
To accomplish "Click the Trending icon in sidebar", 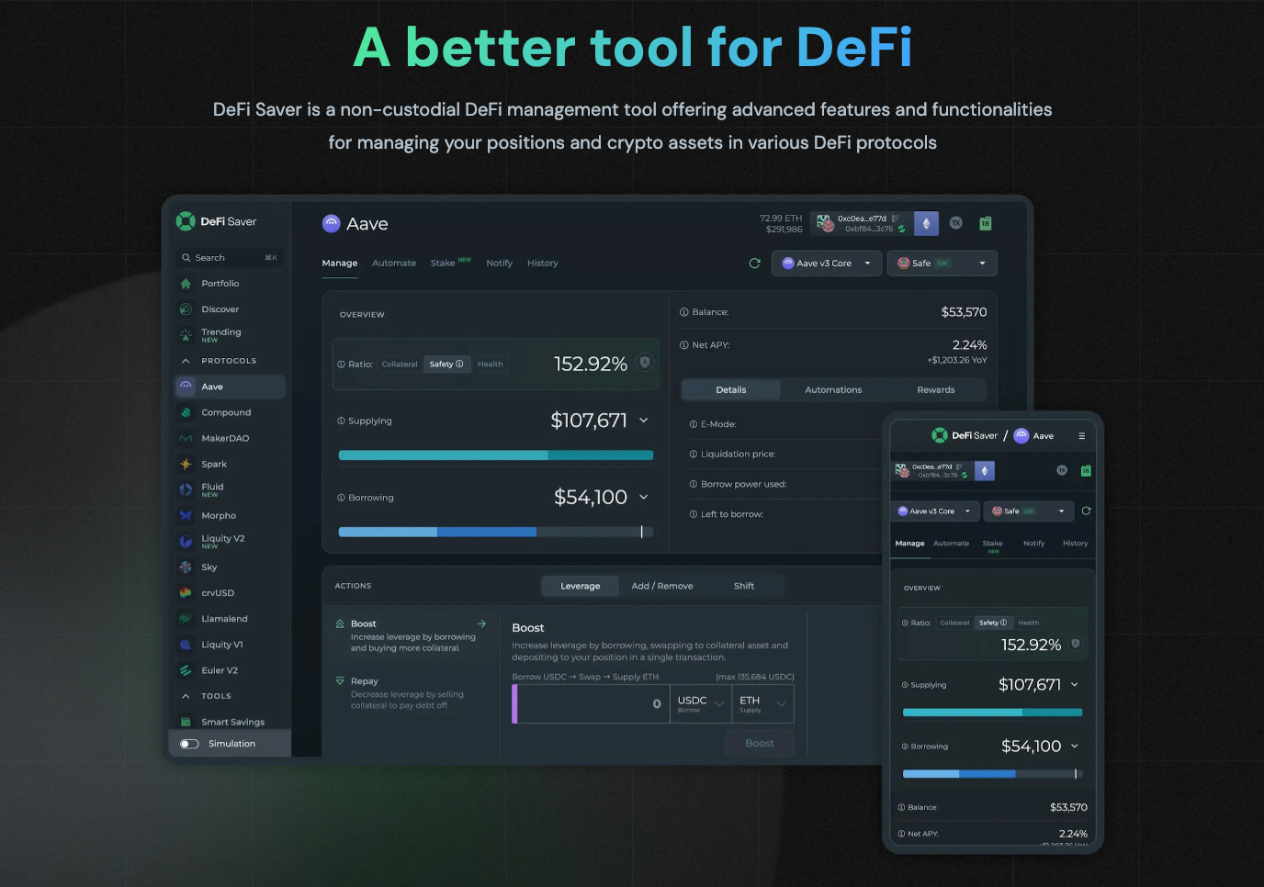I will point(186,335).
